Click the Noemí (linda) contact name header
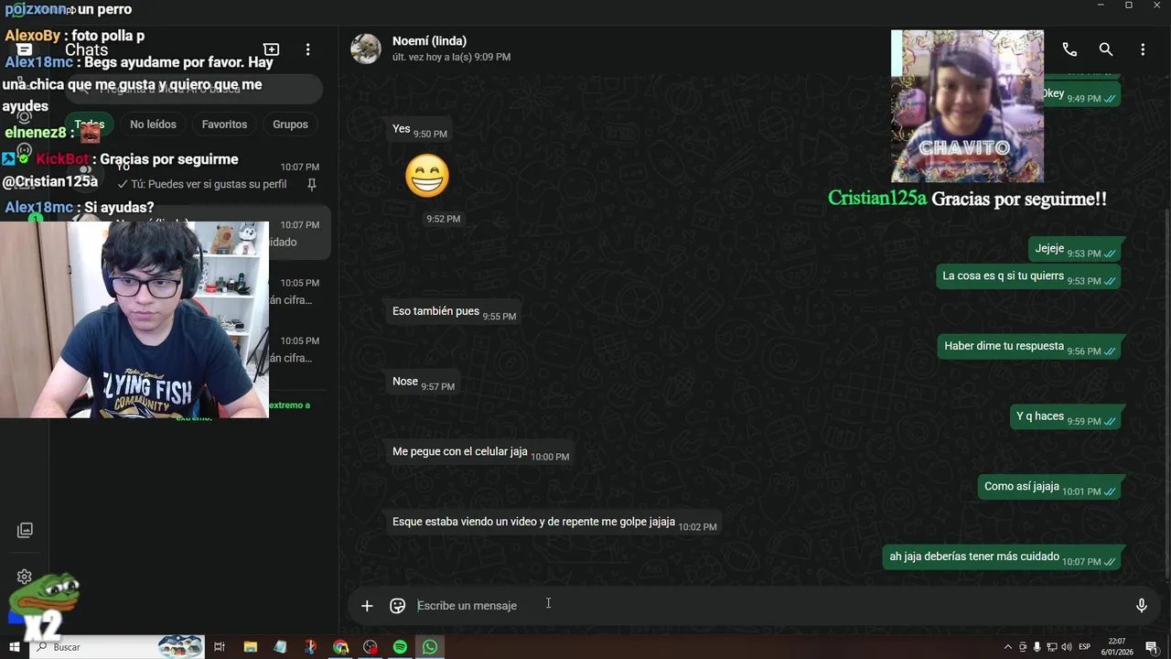Screen dimensions: 1171x659 429,41
